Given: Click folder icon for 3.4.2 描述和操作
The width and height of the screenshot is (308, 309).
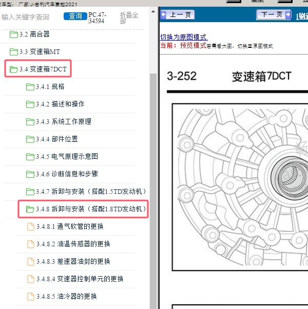Looking at the screenshot, I should click(x=30, y=104).
